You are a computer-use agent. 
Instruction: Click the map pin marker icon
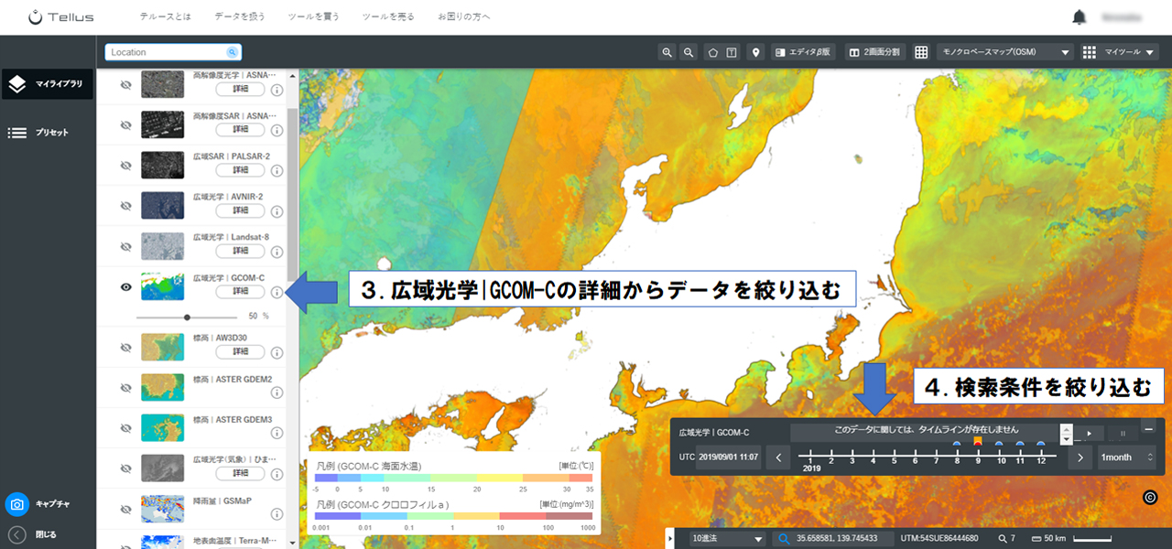756,52
